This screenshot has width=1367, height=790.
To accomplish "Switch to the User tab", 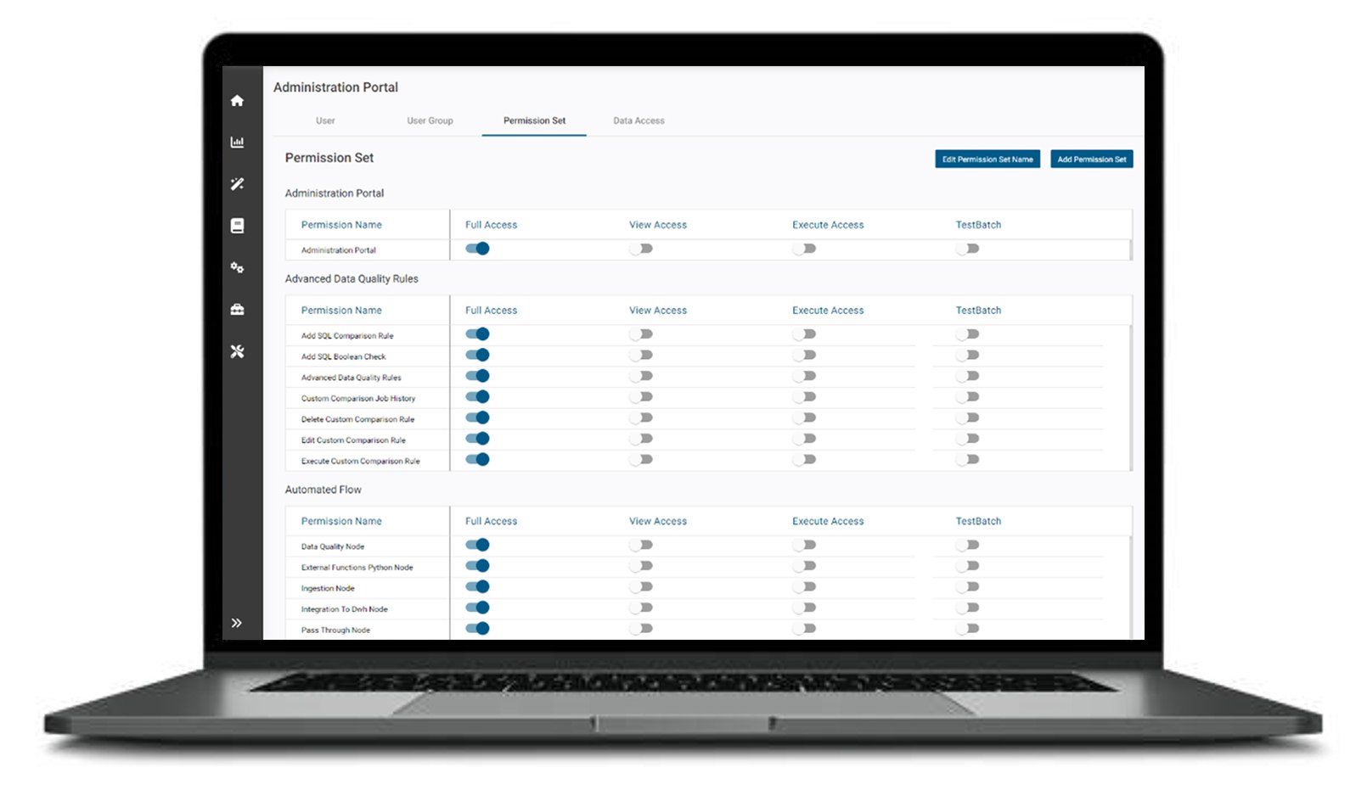I will point(325,120).
